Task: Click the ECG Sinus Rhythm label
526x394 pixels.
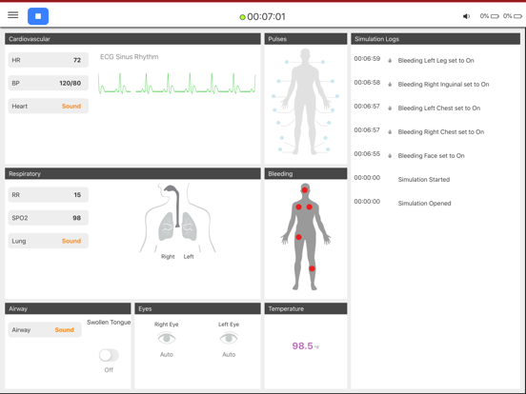Action: click(x=130, y=57)
